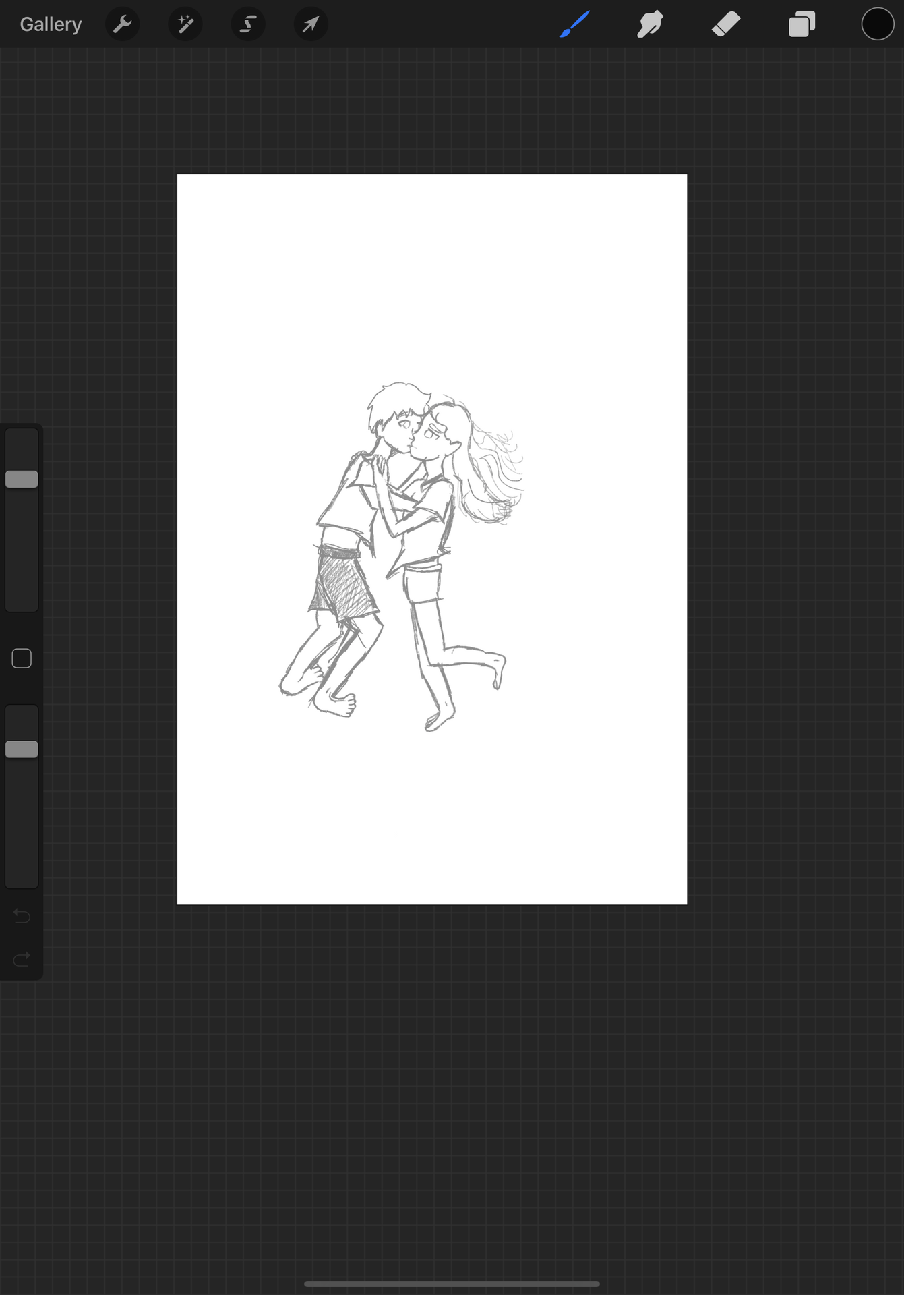This screenshot has width=904, height=1295.
Task: Select the Eraser tool
Action: (726, 24)
